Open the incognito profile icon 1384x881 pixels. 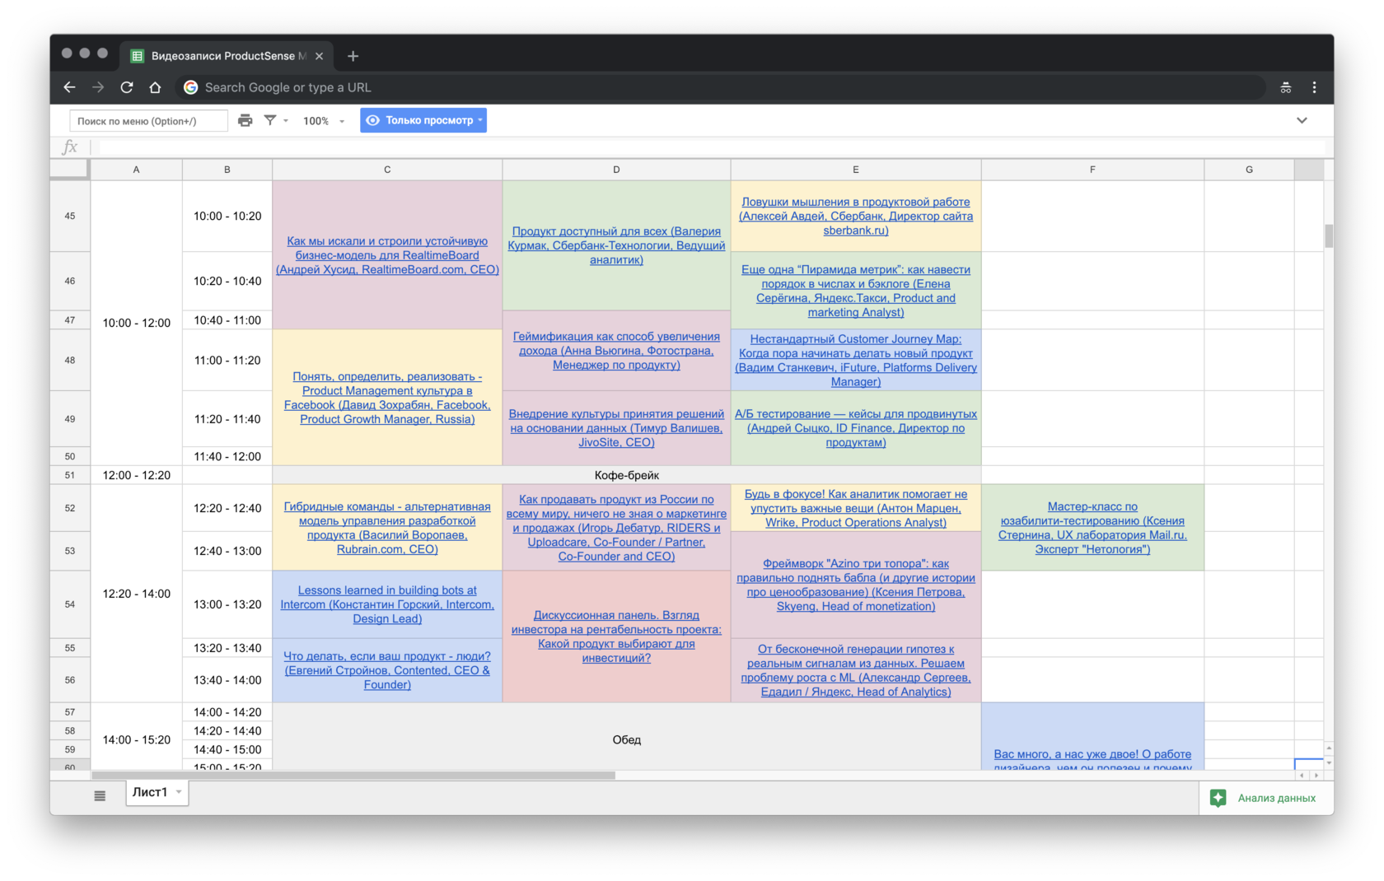[1285, 87]
